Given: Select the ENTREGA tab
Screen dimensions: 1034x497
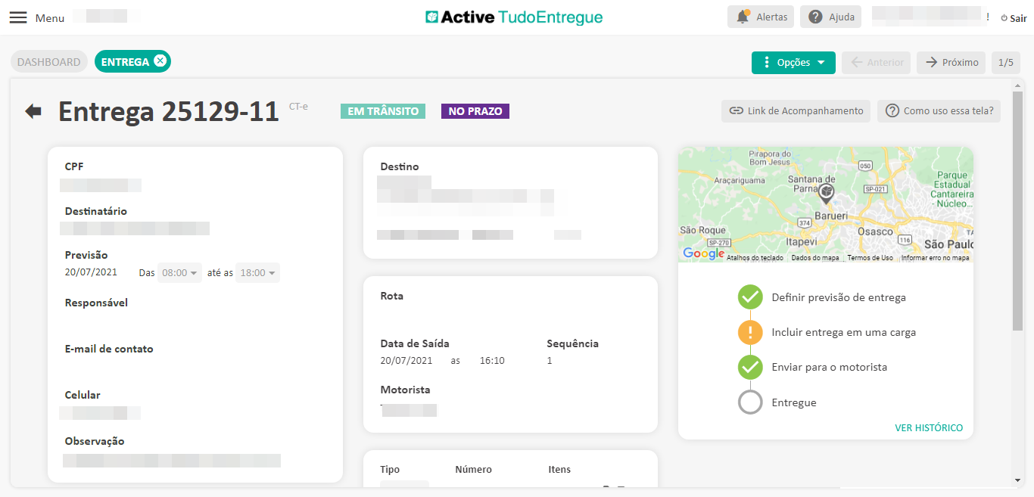Looking at the screenshot, I should pos(125,62).
